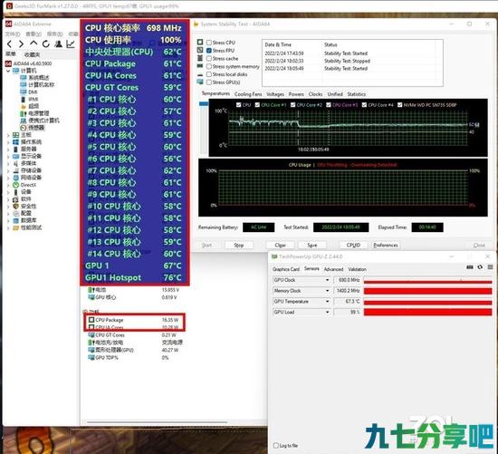This screenshot has width=498, height=454.
Task: Click the DirectX Xbox icon in tree
Action: [16, 185]
